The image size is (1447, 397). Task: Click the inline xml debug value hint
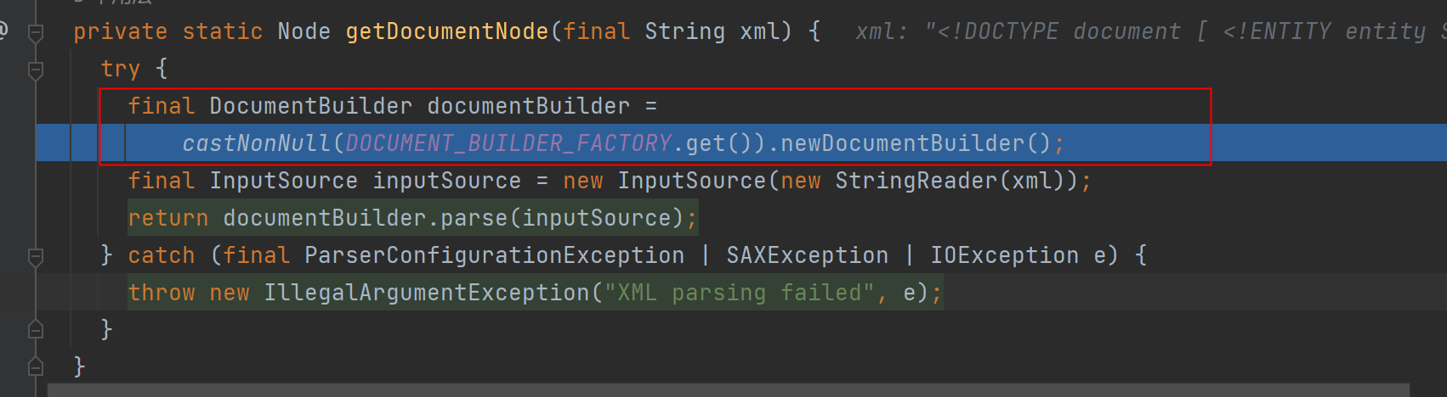tap(1151, 31)
